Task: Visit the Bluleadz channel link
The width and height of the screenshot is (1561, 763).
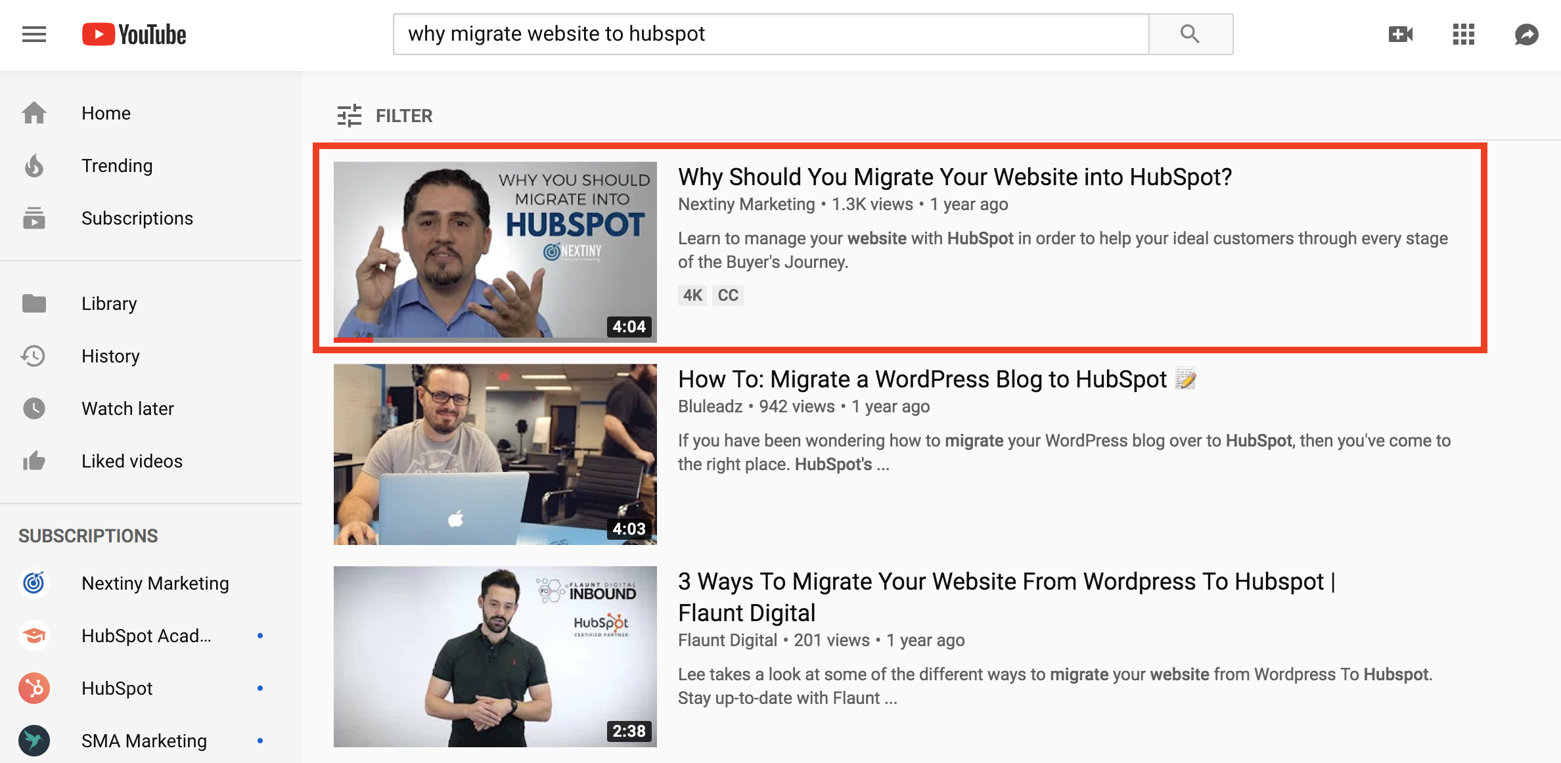Action: point(710,406)
